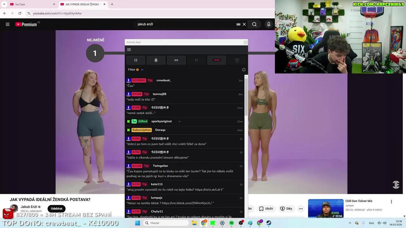This screenshot has width=406, height=228.
Task: Open Chill Don Toliver Mix thumbnail
Action: pyautogui.click(x=326, y=208)
